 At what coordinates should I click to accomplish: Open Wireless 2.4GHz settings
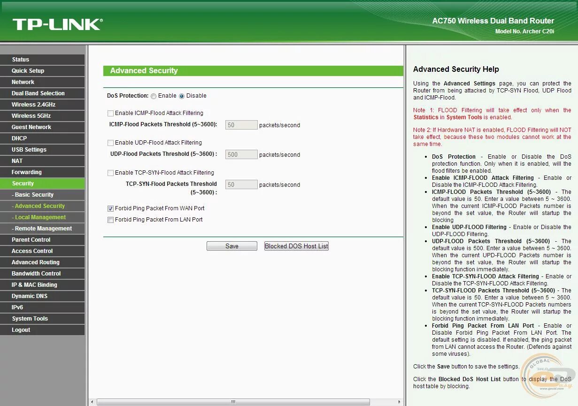point(42,105)
